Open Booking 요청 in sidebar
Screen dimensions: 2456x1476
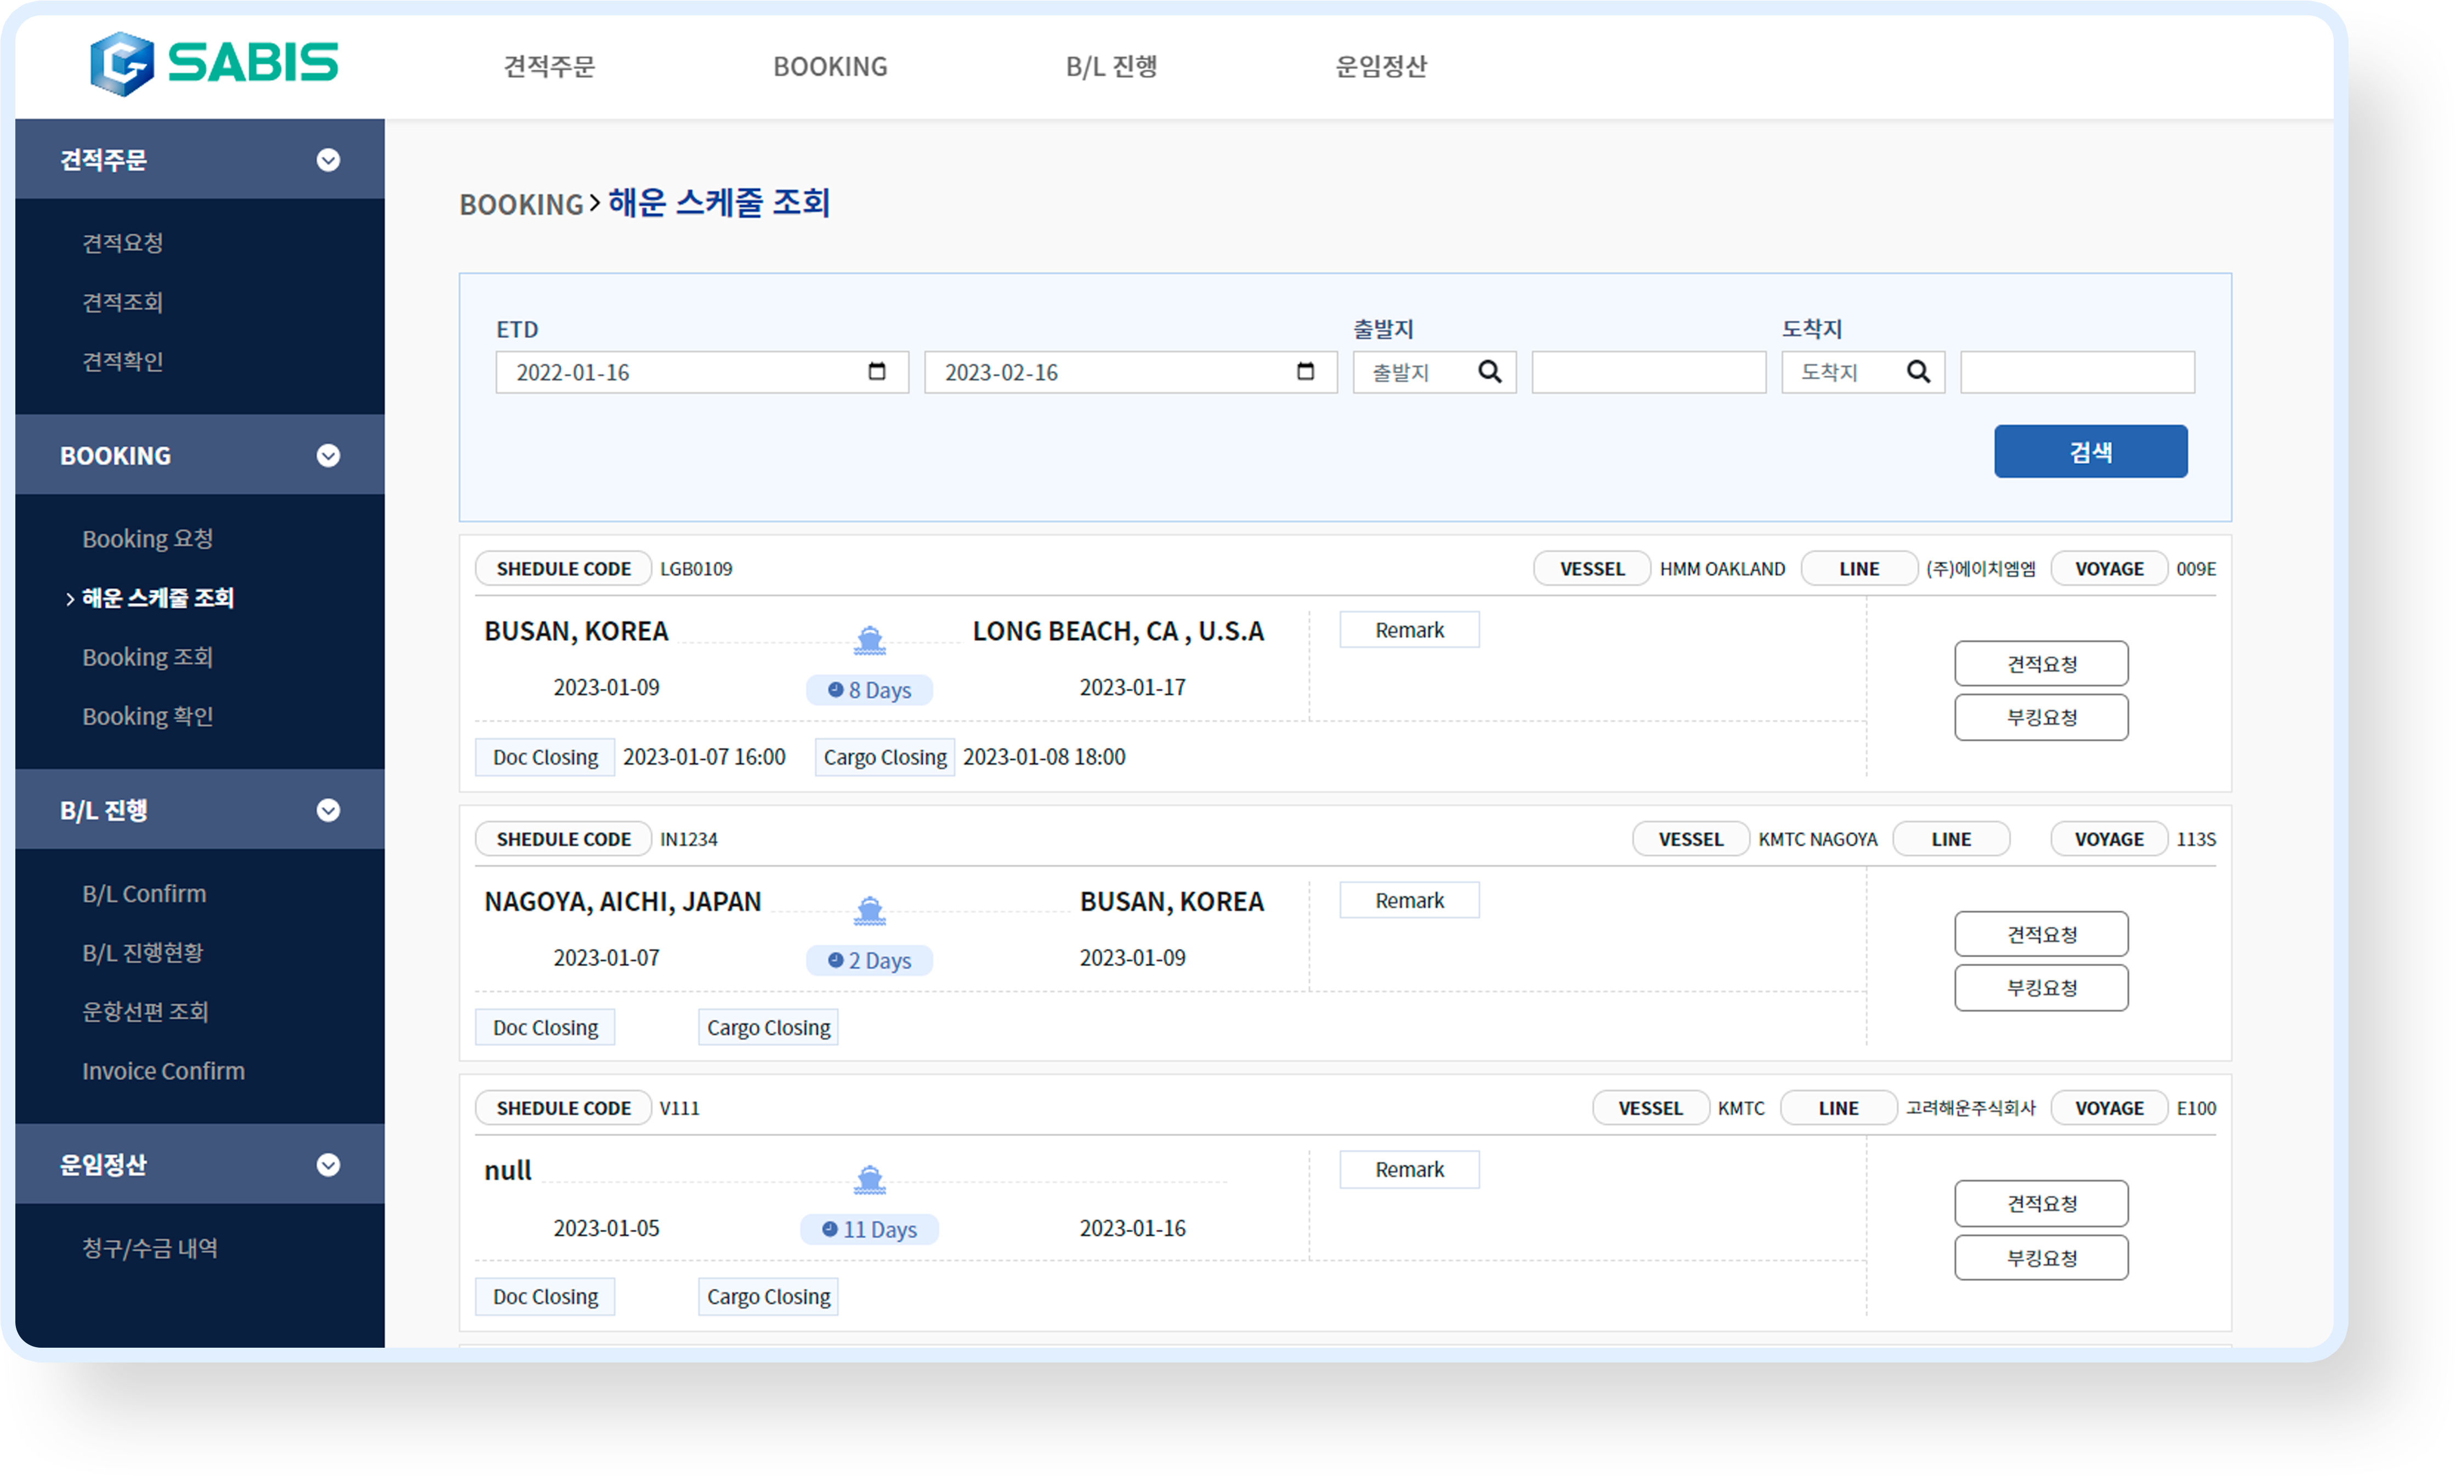tap(147, 538)
